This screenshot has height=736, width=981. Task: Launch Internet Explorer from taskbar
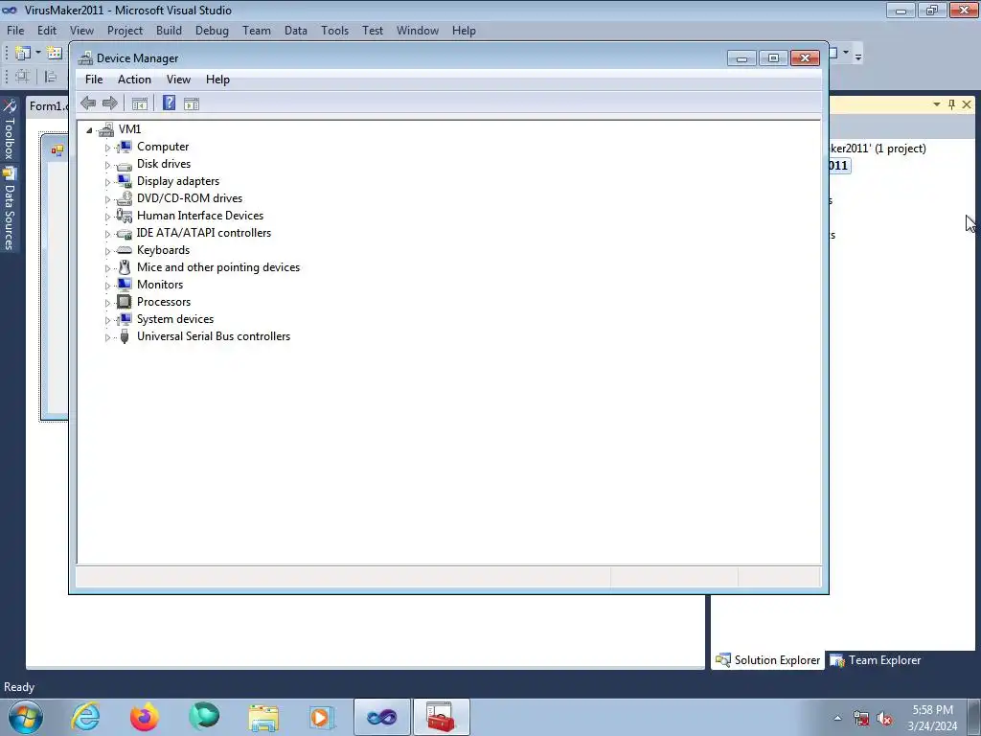85,717
